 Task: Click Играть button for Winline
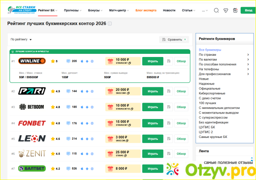(153, 61)
